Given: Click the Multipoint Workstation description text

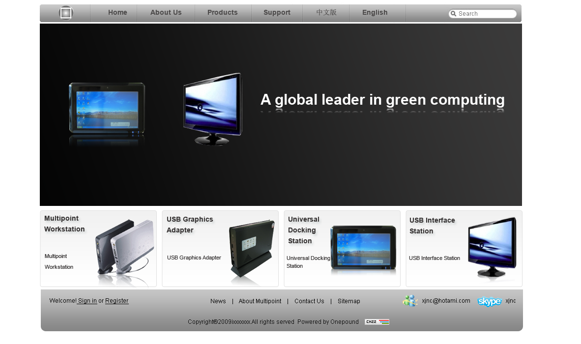Looking at the screenshot, I should coord(58,261).
